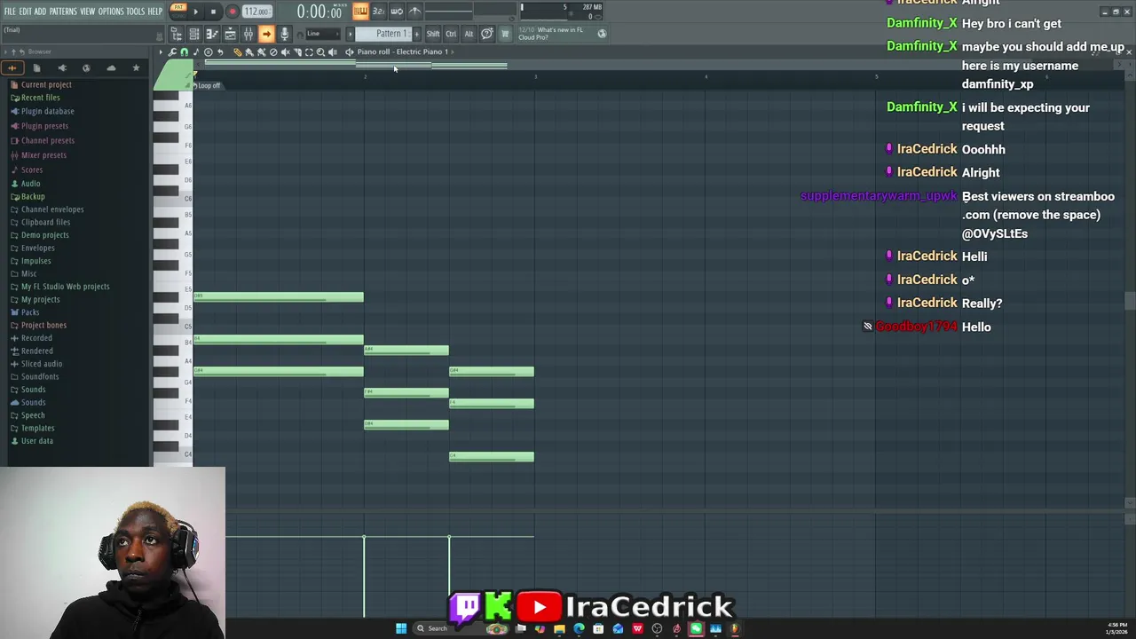Click the playback speaker tool icon

(333, 51)
